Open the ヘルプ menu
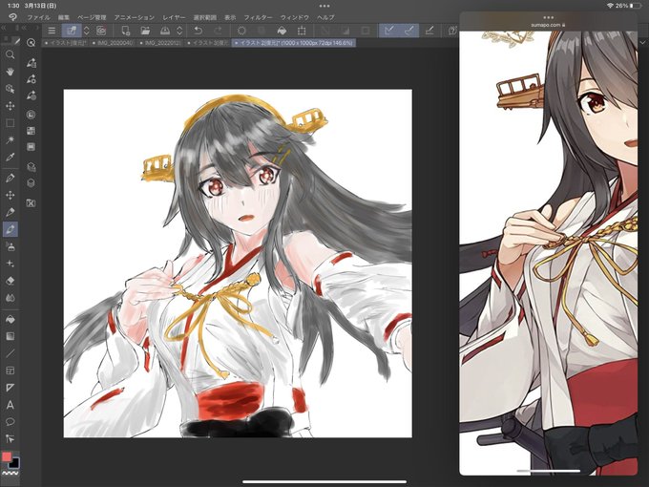 tap(325, 17)
